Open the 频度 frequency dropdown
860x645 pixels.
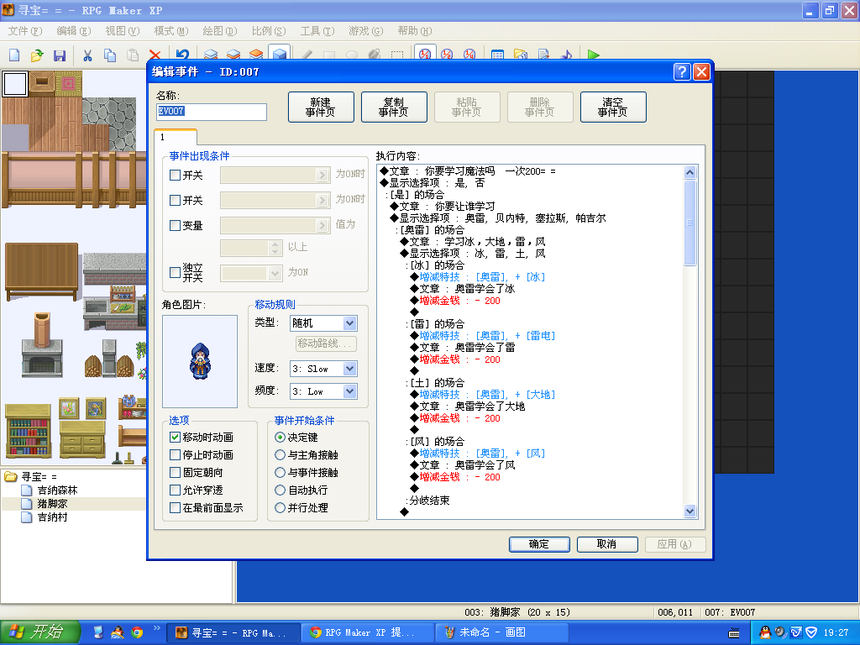[350, 391]
